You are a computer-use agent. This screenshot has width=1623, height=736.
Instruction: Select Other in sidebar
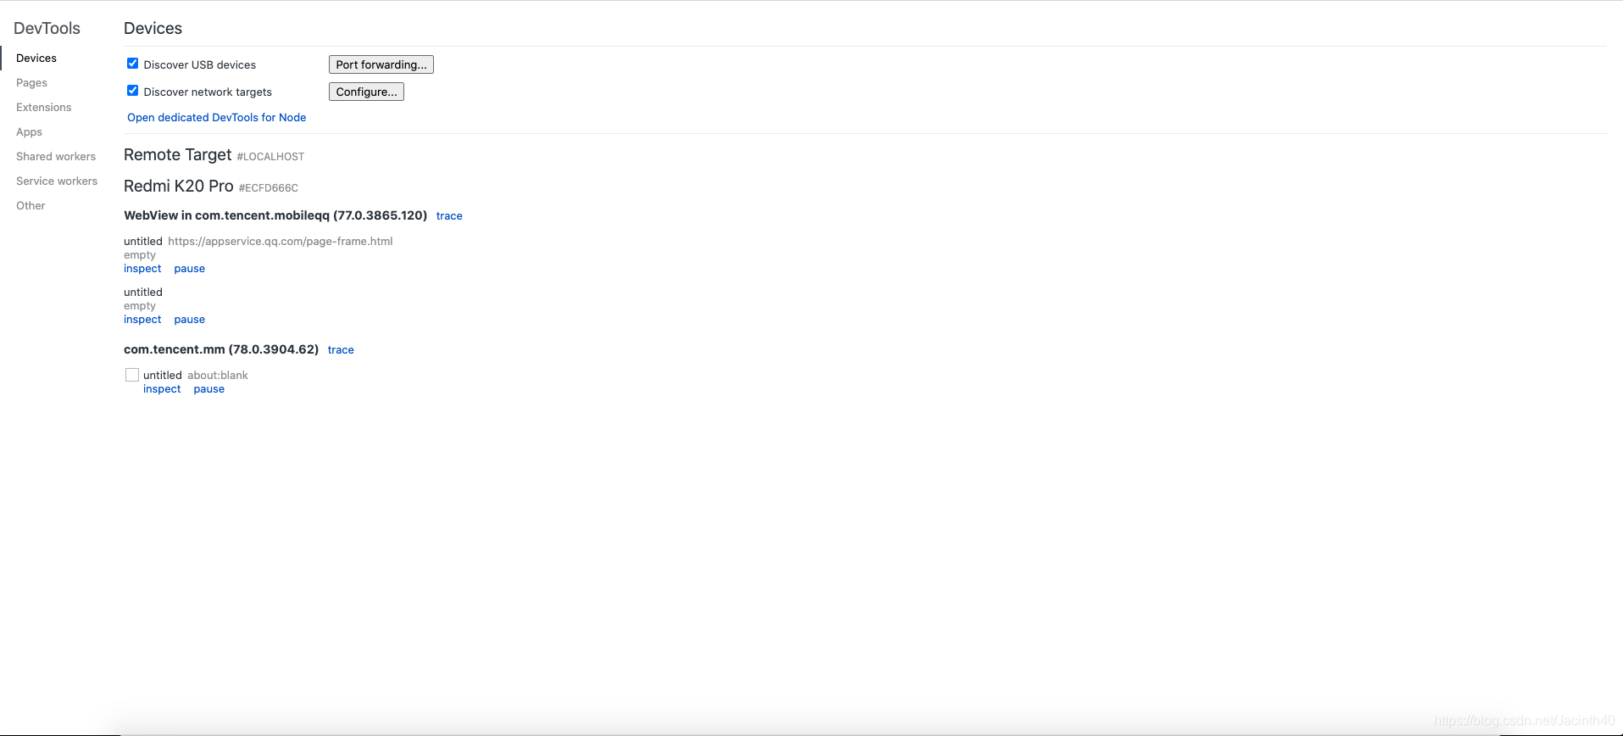coord(31,205)
